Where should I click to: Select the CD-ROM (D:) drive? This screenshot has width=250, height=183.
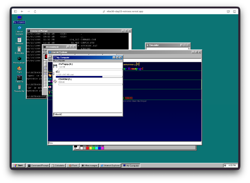[x=65, y=79]
